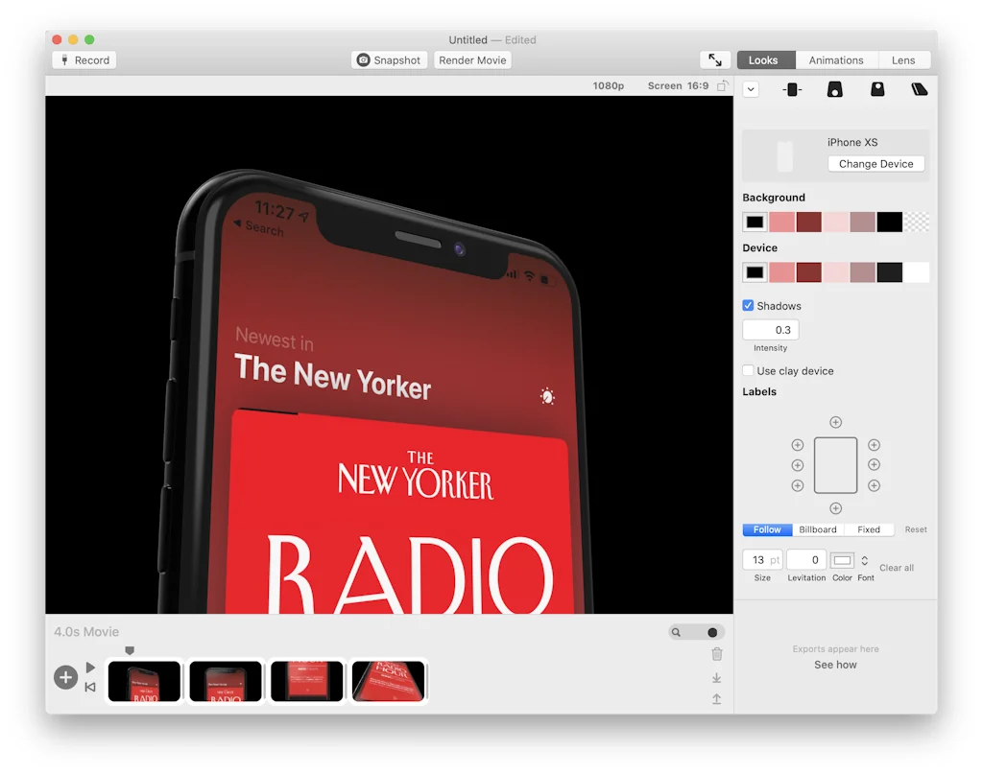Toggle the Shadows checkbox
The height and width of the screenshot is (774, 983).
749,306
